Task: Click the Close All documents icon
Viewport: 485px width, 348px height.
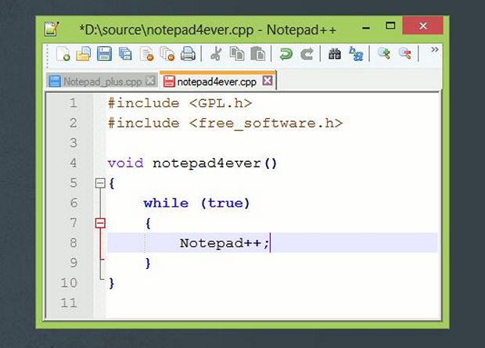Action: pyautogui.click(x=167, y=54)
